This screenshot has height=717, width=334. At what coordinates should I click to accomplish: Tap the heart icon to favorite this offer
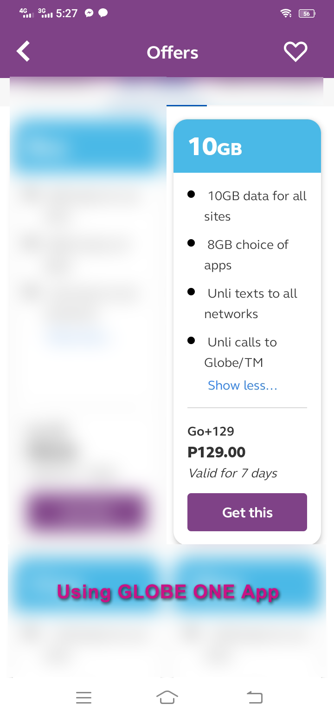(295, 52)
